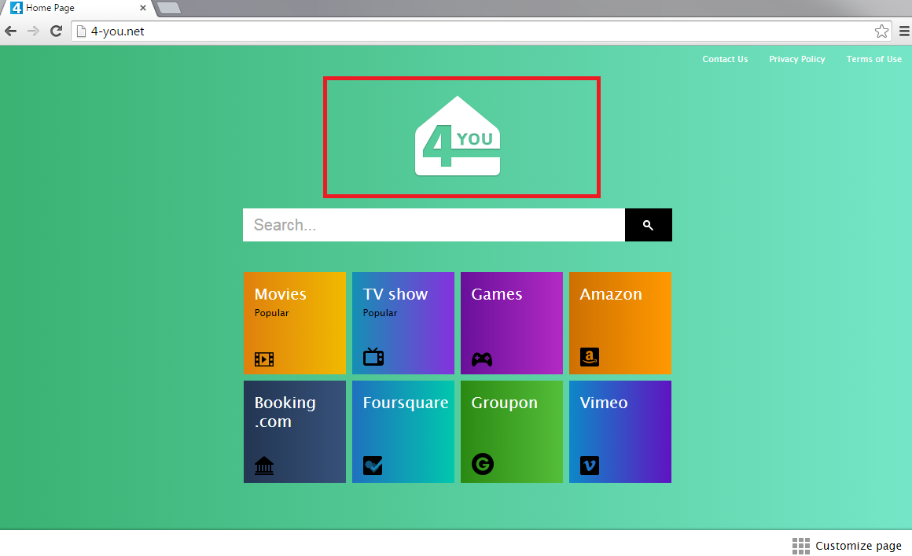
Task: Select the Home Page browser tab
Action: tap(78, 8)
